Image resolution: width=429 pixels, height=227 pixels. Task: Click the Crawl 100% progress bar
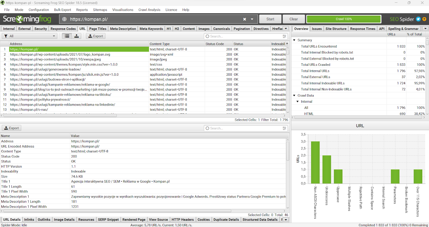[x=344, y=19]
